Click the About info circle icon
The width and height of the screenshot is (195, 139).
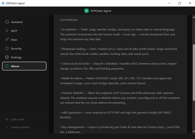[x=7, y=66]
